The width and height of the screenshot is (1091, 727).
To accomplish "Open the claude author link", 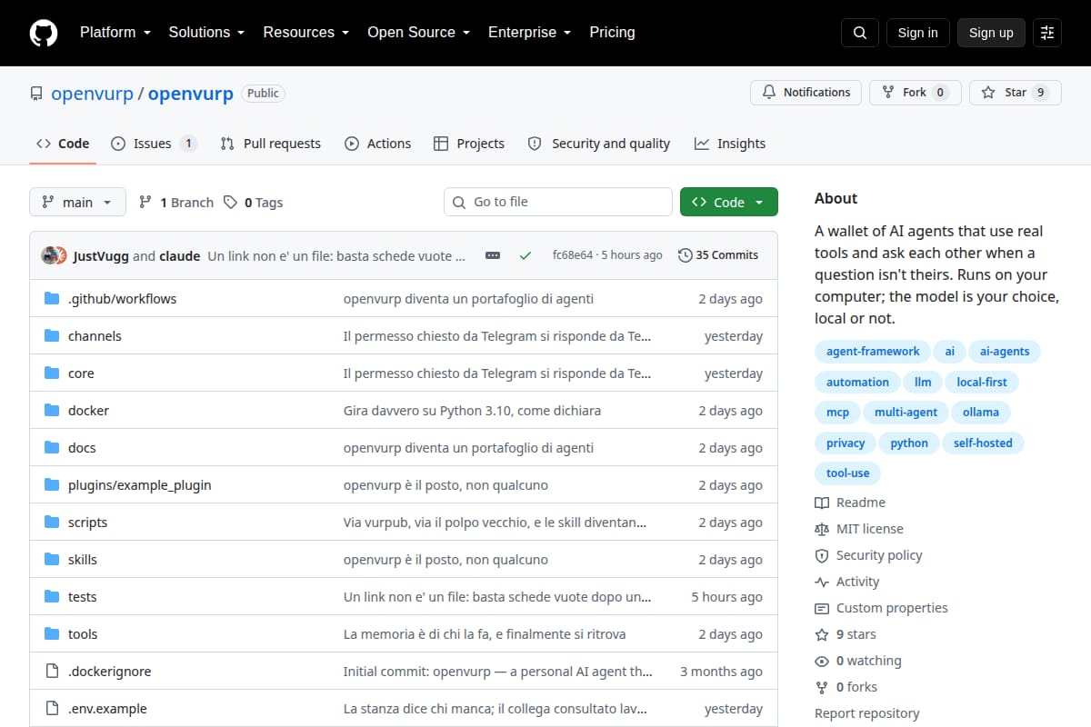I will point(180,255).
